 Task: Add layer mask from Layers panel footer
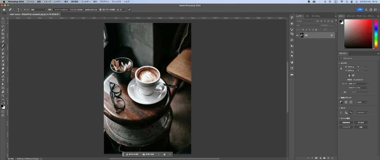coord(316,158)
